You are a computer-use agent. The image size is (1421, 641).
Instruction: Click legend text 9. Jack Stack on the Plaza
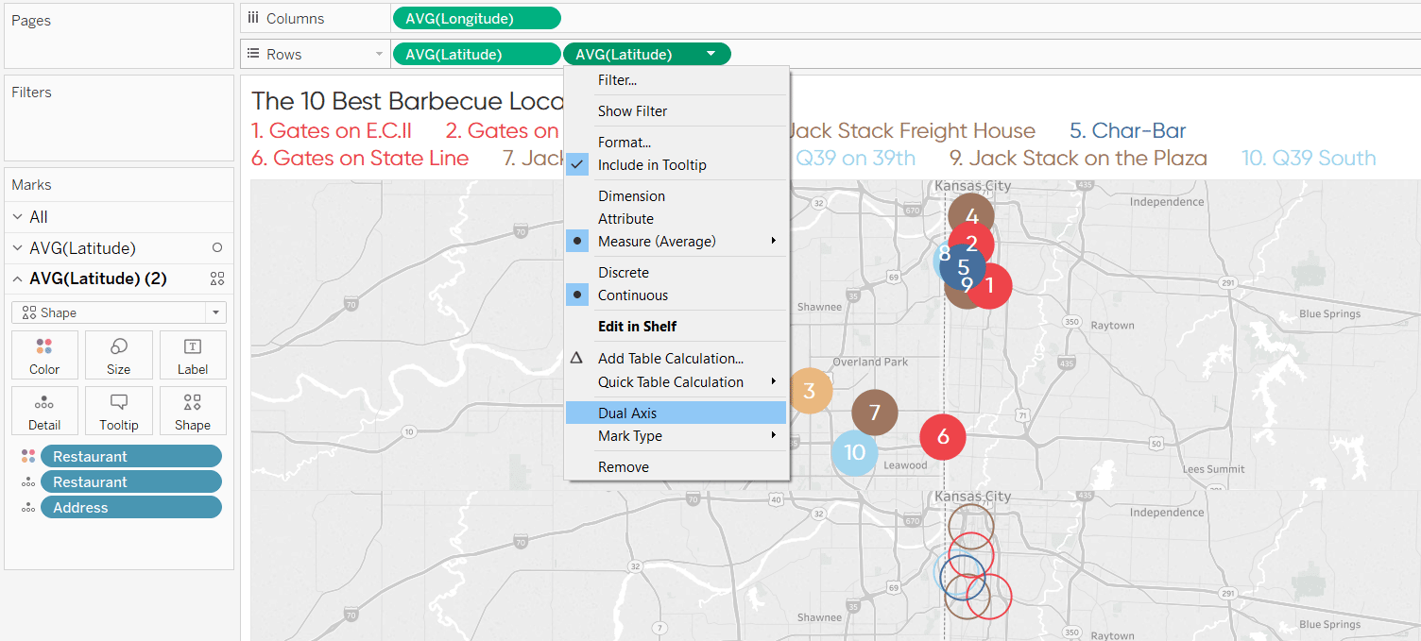click(x=1078, y=158)
